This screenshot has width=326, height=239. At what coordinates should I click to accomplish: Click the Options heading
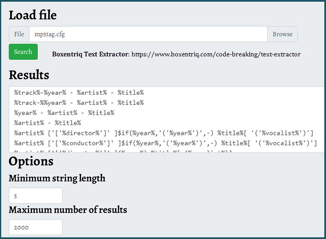tap(31, 162)
